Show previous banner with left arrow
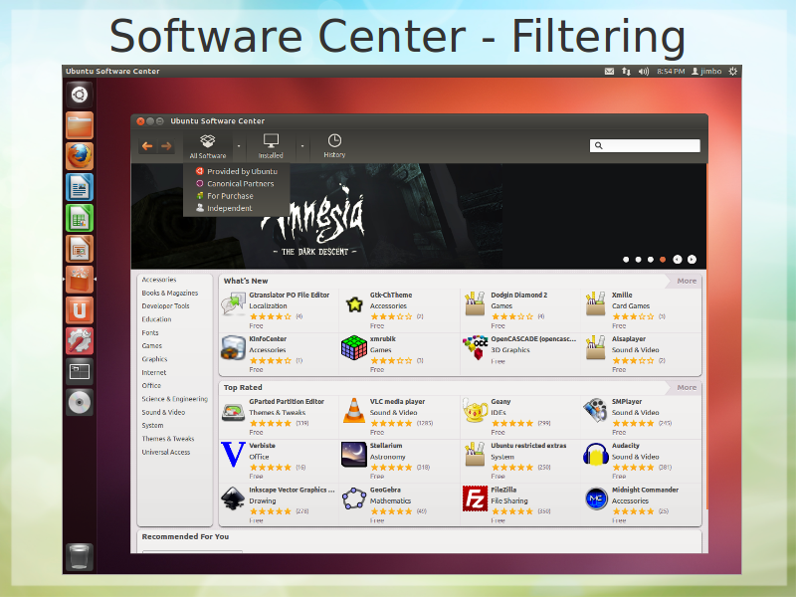The width and height of the screenshot is (796, 597). click(x=678, y=260)
